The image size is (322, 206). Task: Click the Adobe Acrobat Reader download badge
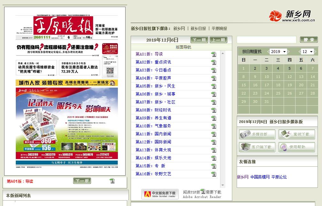tap(160, 194)
